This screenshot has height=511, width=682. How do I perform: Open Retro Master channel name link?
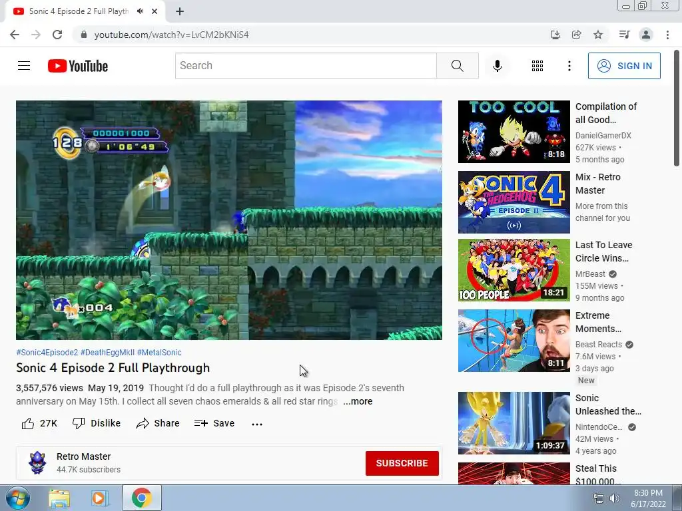[x=83, y=456]
